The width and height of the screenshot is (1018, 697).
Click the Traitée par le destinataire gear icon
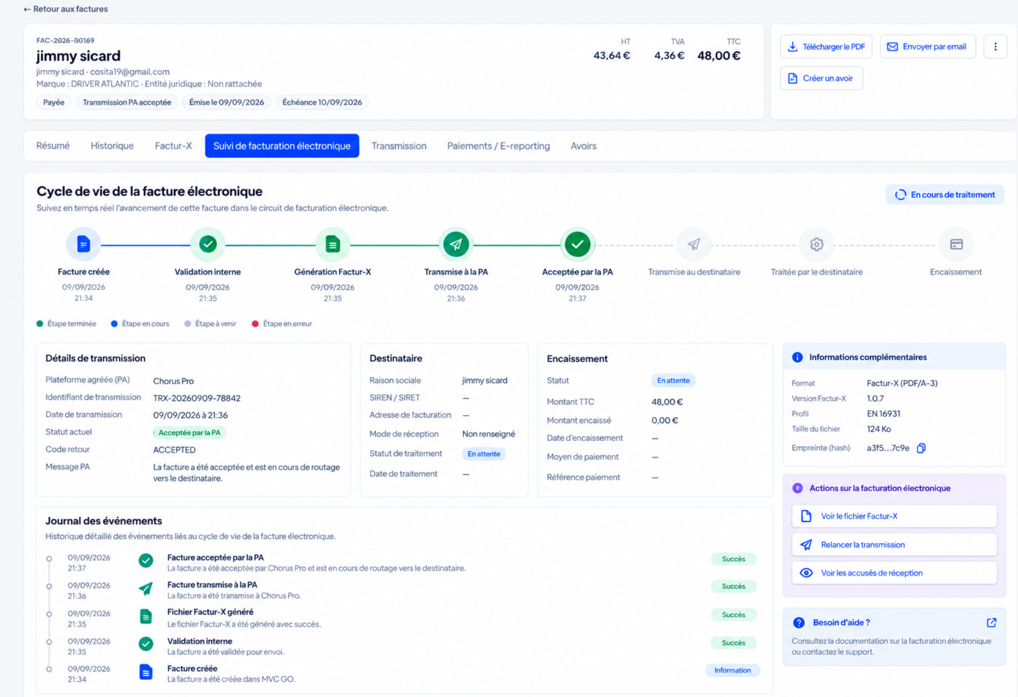816,244
